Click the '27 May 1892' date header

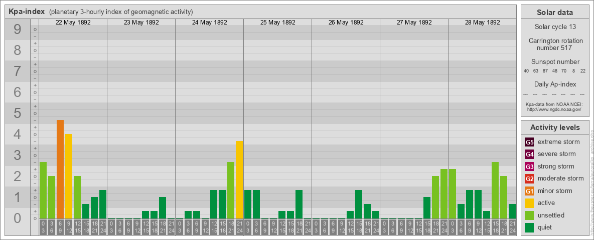point(414,22)
